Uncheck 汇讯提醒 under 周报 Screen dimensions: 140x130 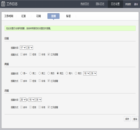pos(48,81)
